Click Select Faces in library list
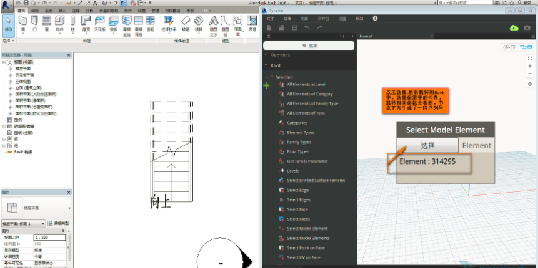Viewport: 538px width, 268px height. click(298, 219)
